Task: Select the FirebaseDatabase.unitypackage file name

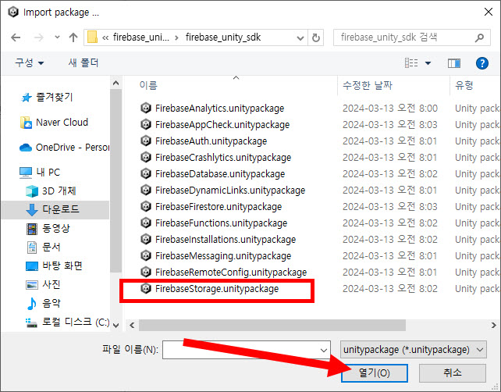Action: coord(220,174)
